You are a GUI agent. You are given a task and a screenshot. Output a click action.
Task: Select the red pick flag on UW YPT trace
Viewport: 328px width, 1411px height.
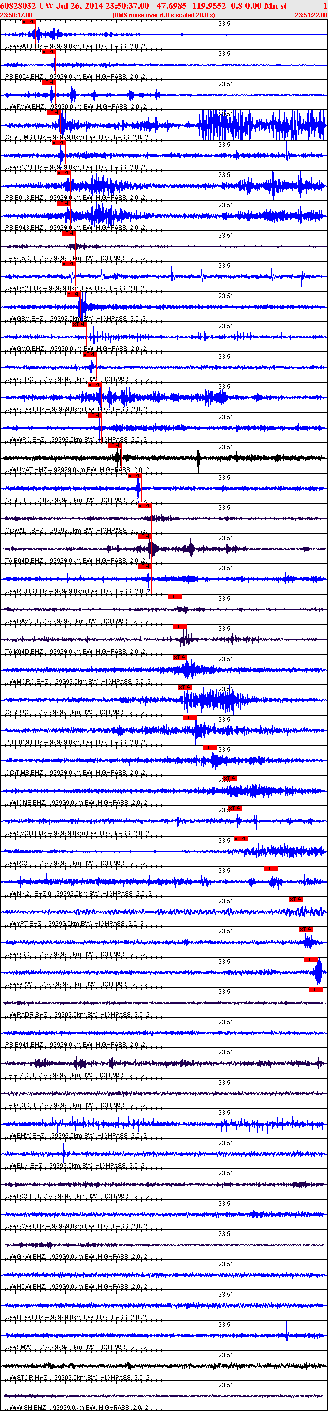[296, 899]
